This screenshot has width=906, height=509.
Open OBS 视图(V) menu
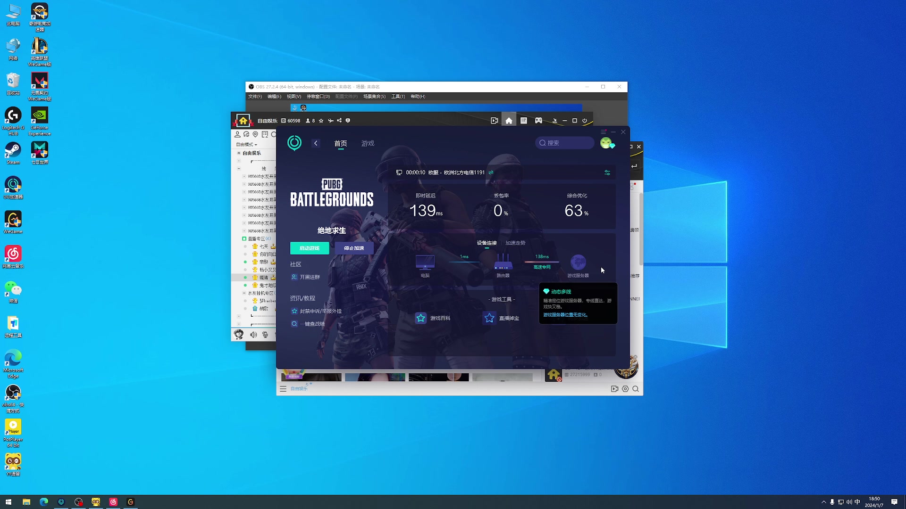(294, 97)
